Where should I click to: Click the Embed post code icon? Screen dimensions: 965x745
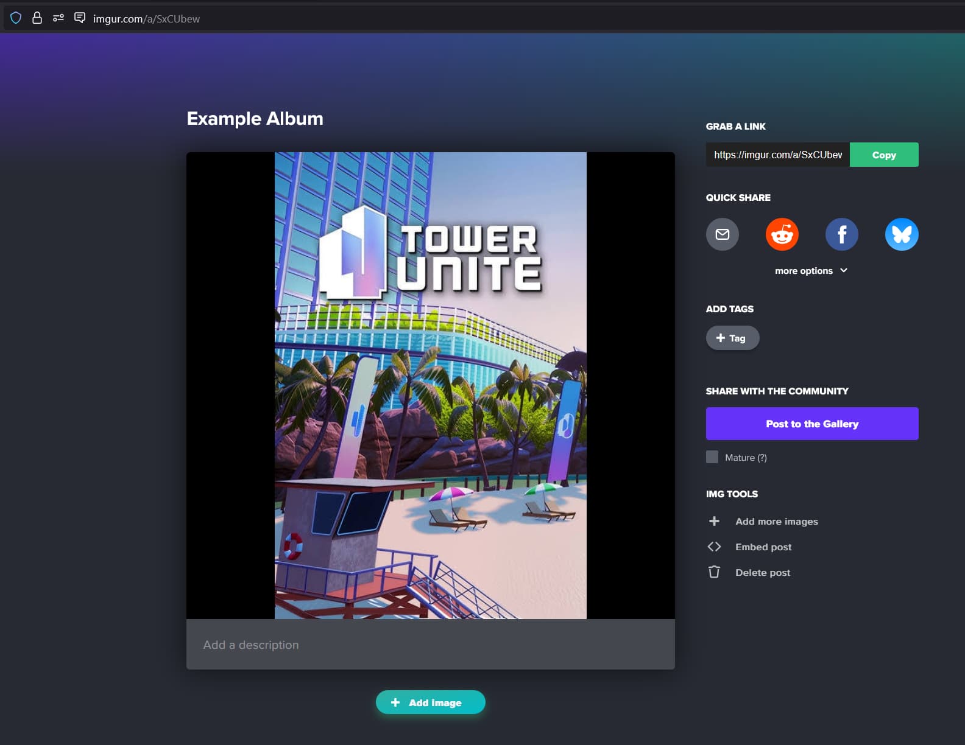click(714, 547)
